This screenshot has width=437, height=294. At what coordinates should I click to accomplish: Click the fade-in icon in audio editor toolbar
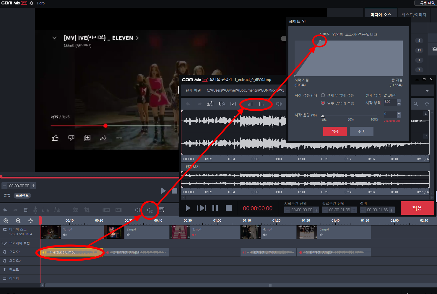tap(250, 104)
